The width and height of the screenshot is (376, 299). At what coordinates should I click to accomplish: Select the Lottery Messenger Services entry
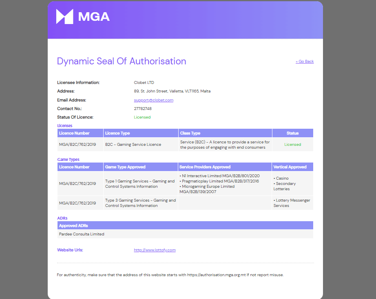(x=292, y=203)
